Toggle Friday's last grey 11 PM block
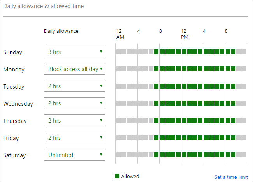The width and height of the screenshot is (253, 182). [244, 138]
